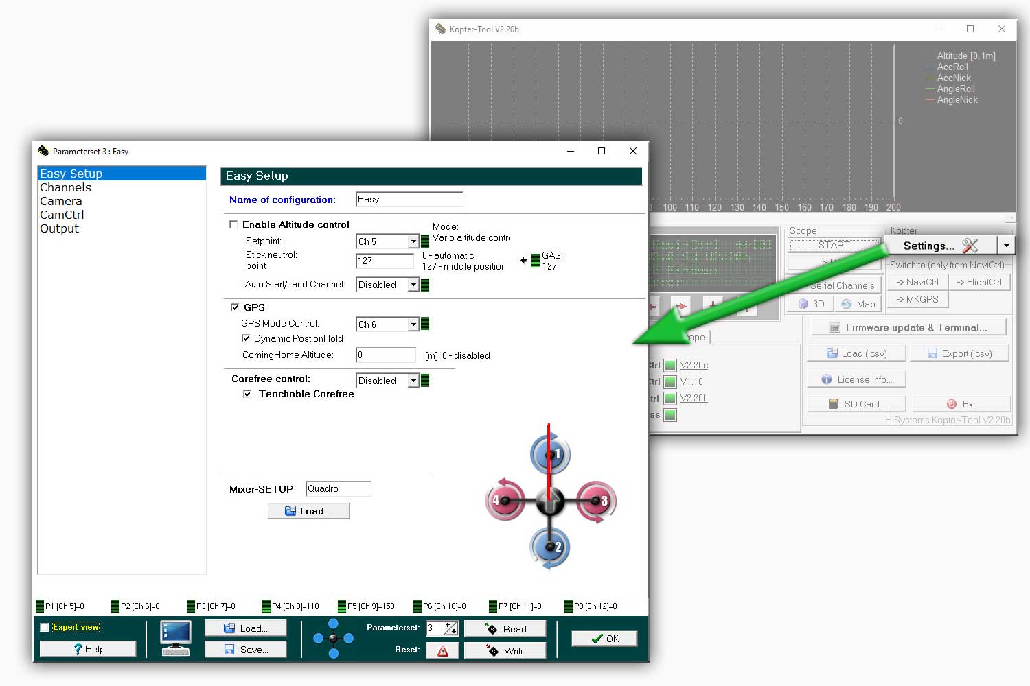
Task: Select Channels in the left list
Action: coord(65,187)
